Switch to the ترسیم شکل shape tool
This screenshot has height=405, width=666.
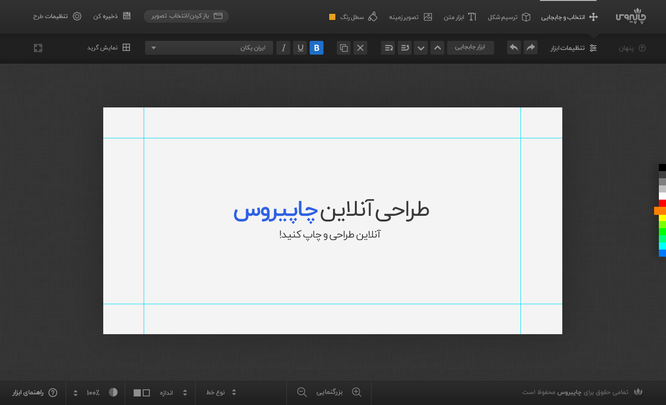[x=509, y=17]
